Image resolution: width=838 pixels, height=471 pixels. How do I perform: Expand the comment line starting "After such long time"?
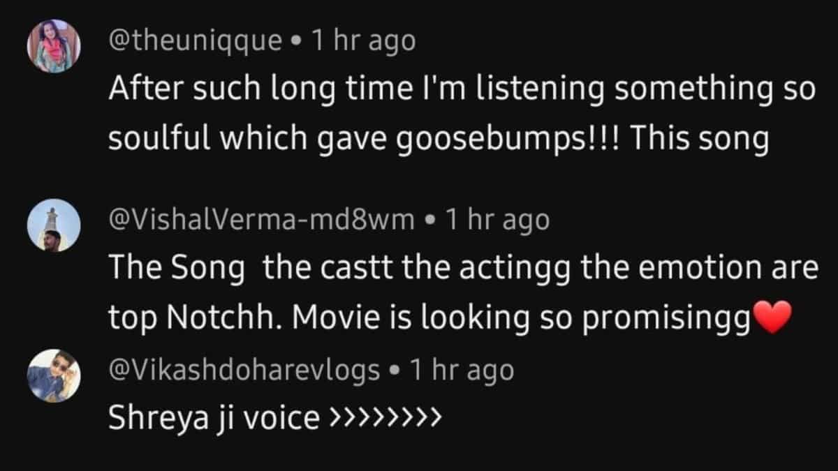coord(462,91)
